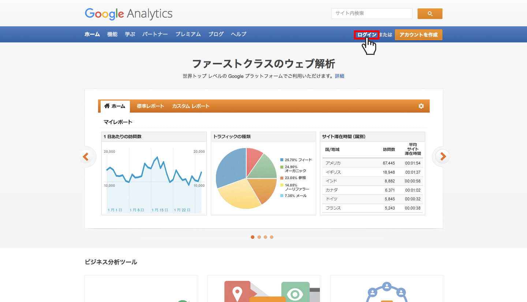Go to previous slide with left arrow
Viewport: 527px width, 302px height.
point(86,157)
